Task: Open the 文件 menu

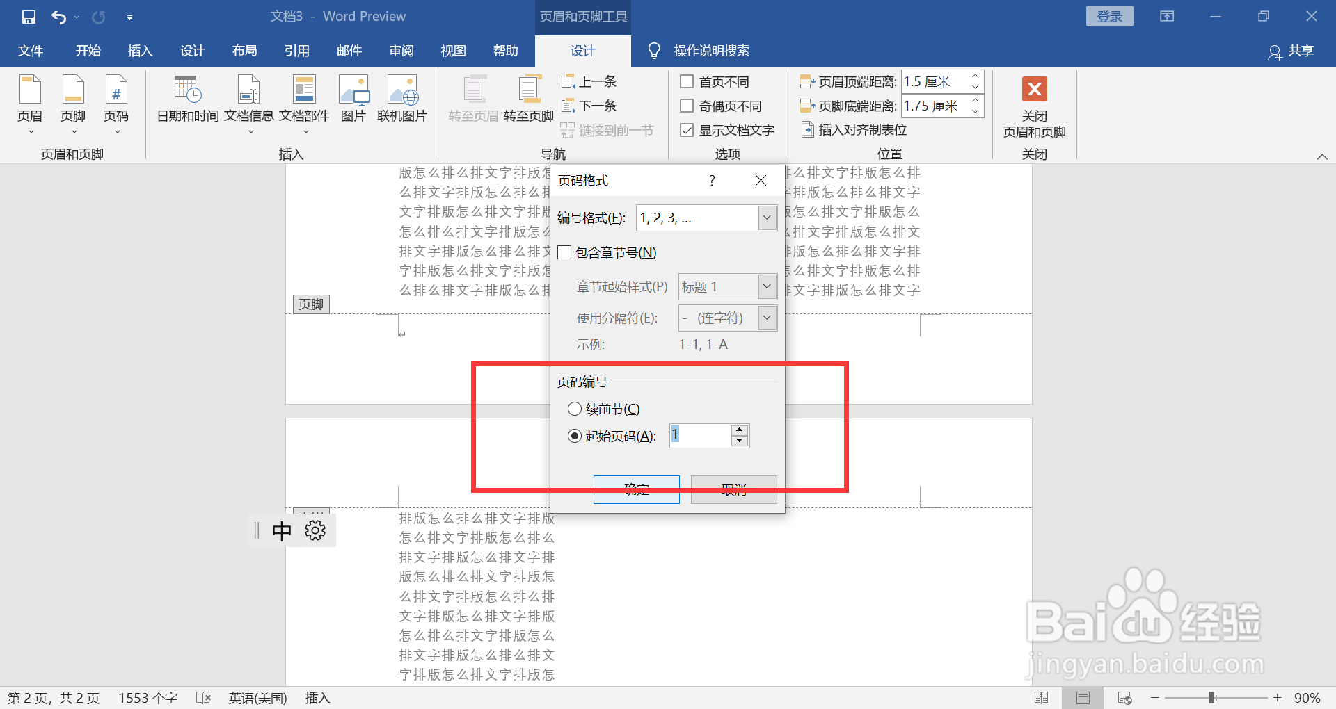Action: pyautogui.click(x=31, y=51)
